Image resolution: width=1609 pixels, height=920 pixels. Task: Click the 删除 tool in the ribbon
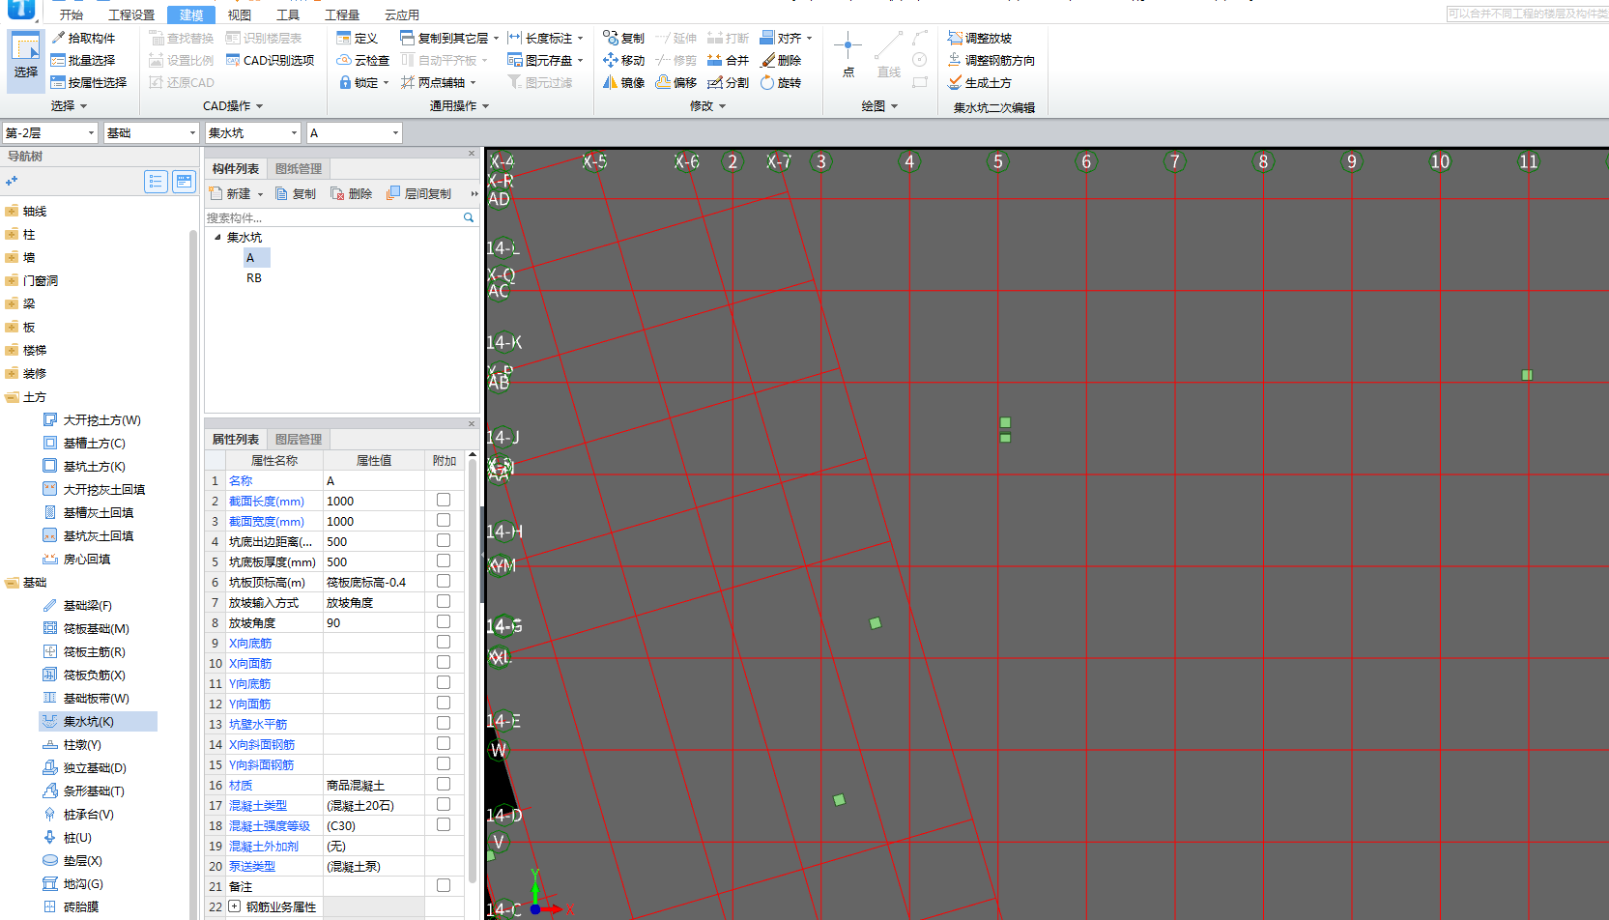coord(781,60)
